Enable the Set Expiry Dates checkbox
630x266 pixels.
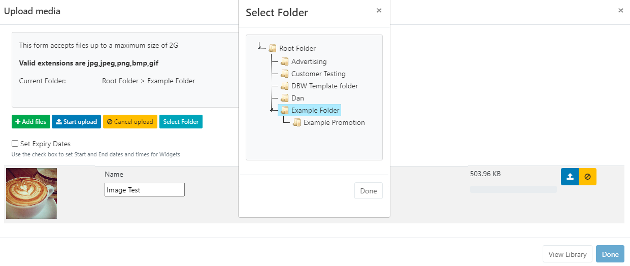coord(15,144)
